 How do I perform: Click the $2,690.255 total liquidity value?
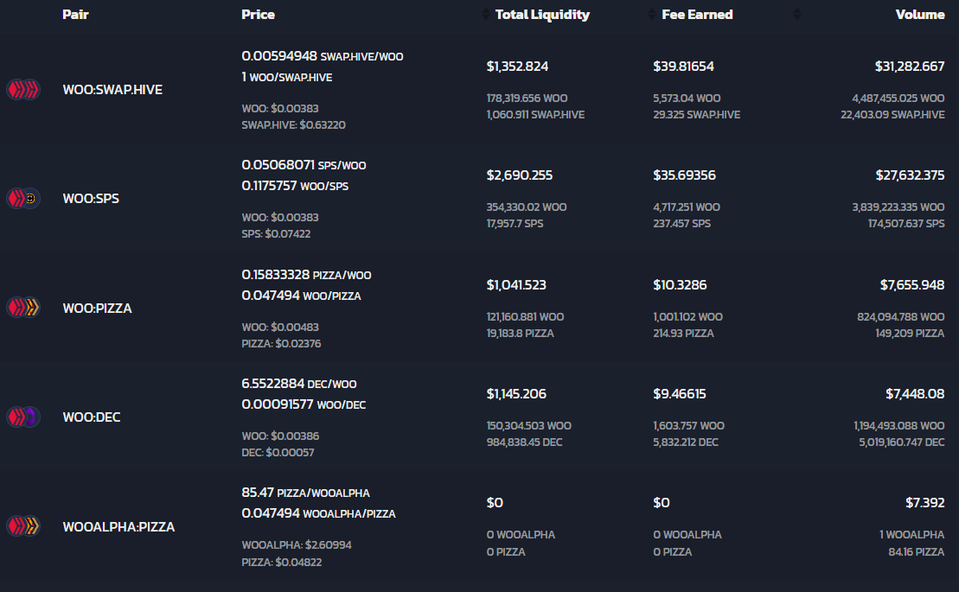click(x=519, y=175)
